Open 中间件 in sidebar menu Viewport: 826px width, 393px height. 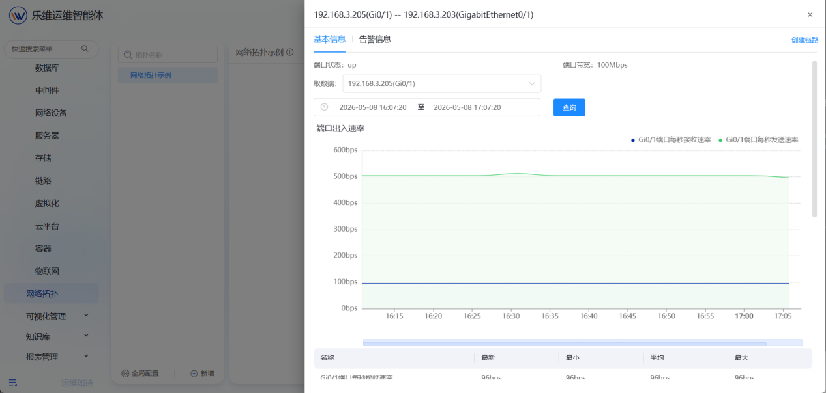click(x=47, y=90)
